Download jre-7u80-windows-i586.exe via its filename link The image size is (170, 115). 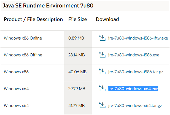click(x=134, y=55)
